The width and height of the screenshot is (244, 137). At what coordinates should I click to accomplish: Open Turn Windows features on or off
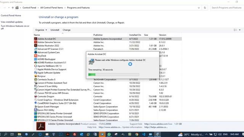click(x=15, y=27)
